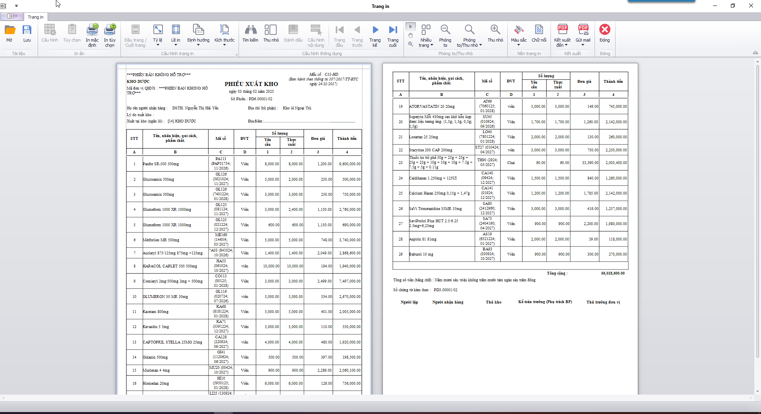Viewport: 761px width, 414px height.
Task: Click the 'Tổng cộng :' label
Action: (x=557, y=273)
